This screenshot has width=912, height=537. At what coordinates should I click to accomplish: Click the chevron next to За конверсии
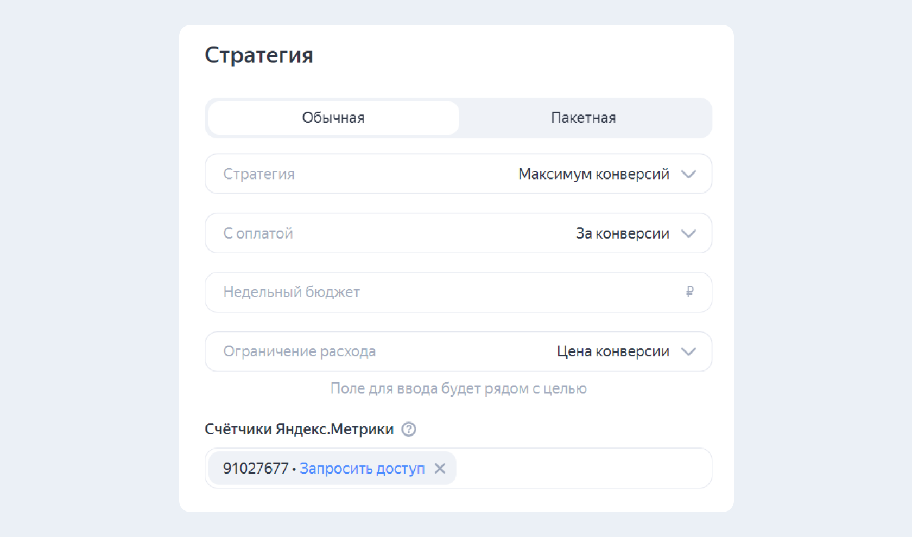point(689,233)
